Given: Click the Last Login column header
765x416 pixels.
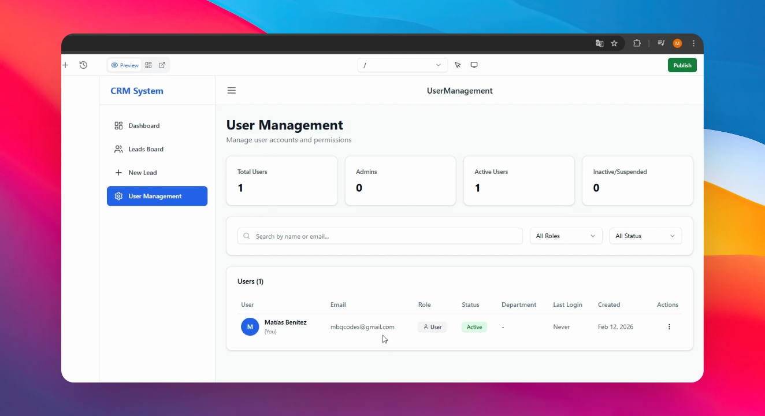Looking at the screenshot, I should click(x=567, y=304).
